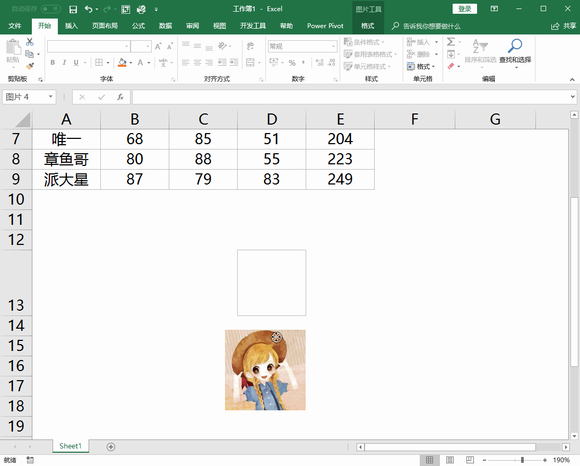
Task: Open the 文件 File tab
Action: pos(15,26)
